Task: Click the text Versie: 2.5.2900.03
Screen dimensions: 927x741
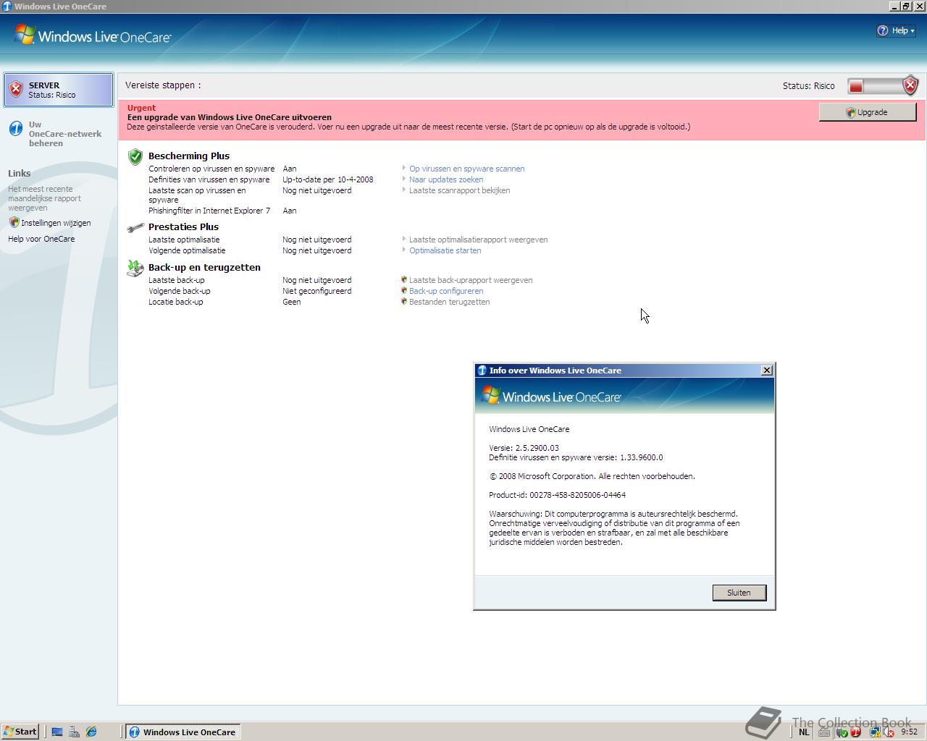Action: click(x=524, y=448)
